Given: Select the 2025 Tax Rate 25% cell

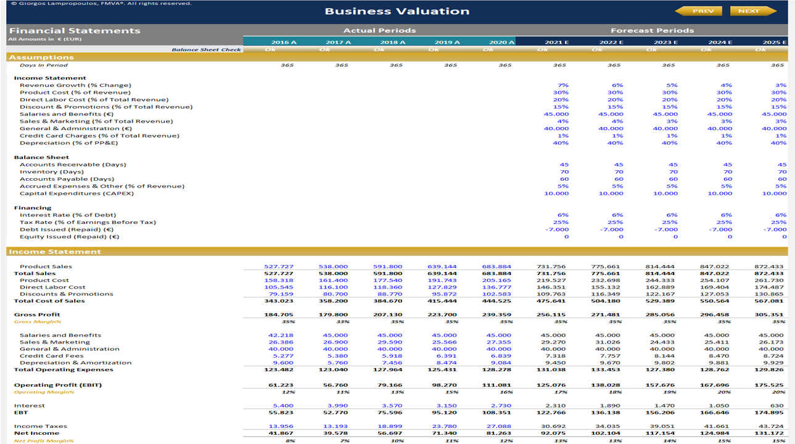Looking at the screenshot, I should click(780, 221).
